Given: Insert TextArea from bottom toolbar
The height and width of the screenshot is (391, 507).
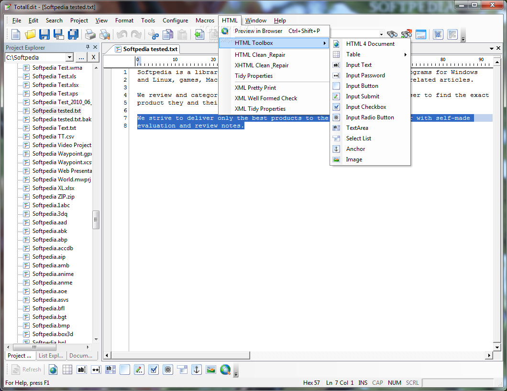Looking at the screenshot, I should 110,370.
